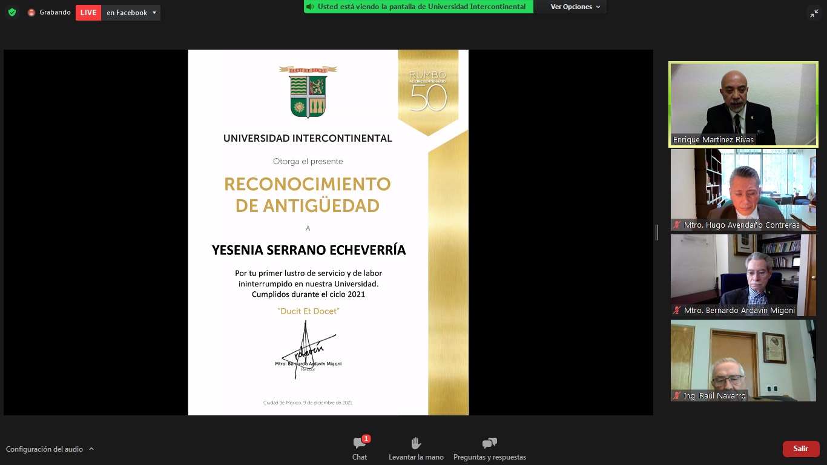Click the panel divider handle beside videos

coord(657,232)
